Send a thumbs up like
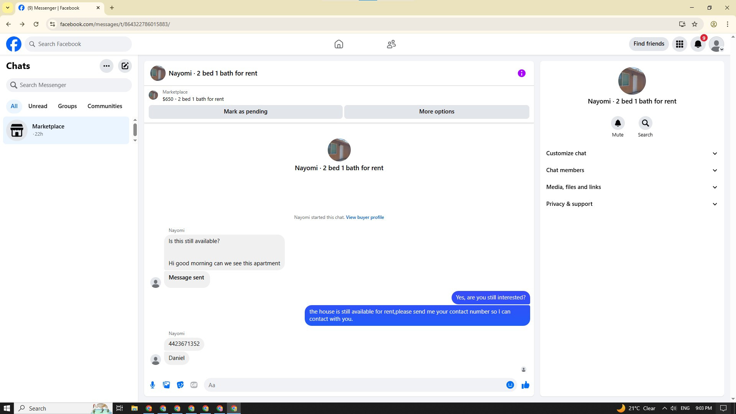This screenshot has height=414, width=736. (x=525, y=385)
